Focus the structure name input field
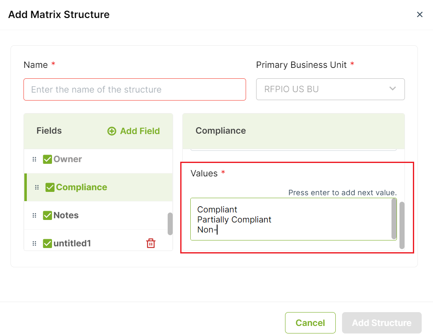Image resolution: width=433 pixels, height=336 pixels. point(135,90)
